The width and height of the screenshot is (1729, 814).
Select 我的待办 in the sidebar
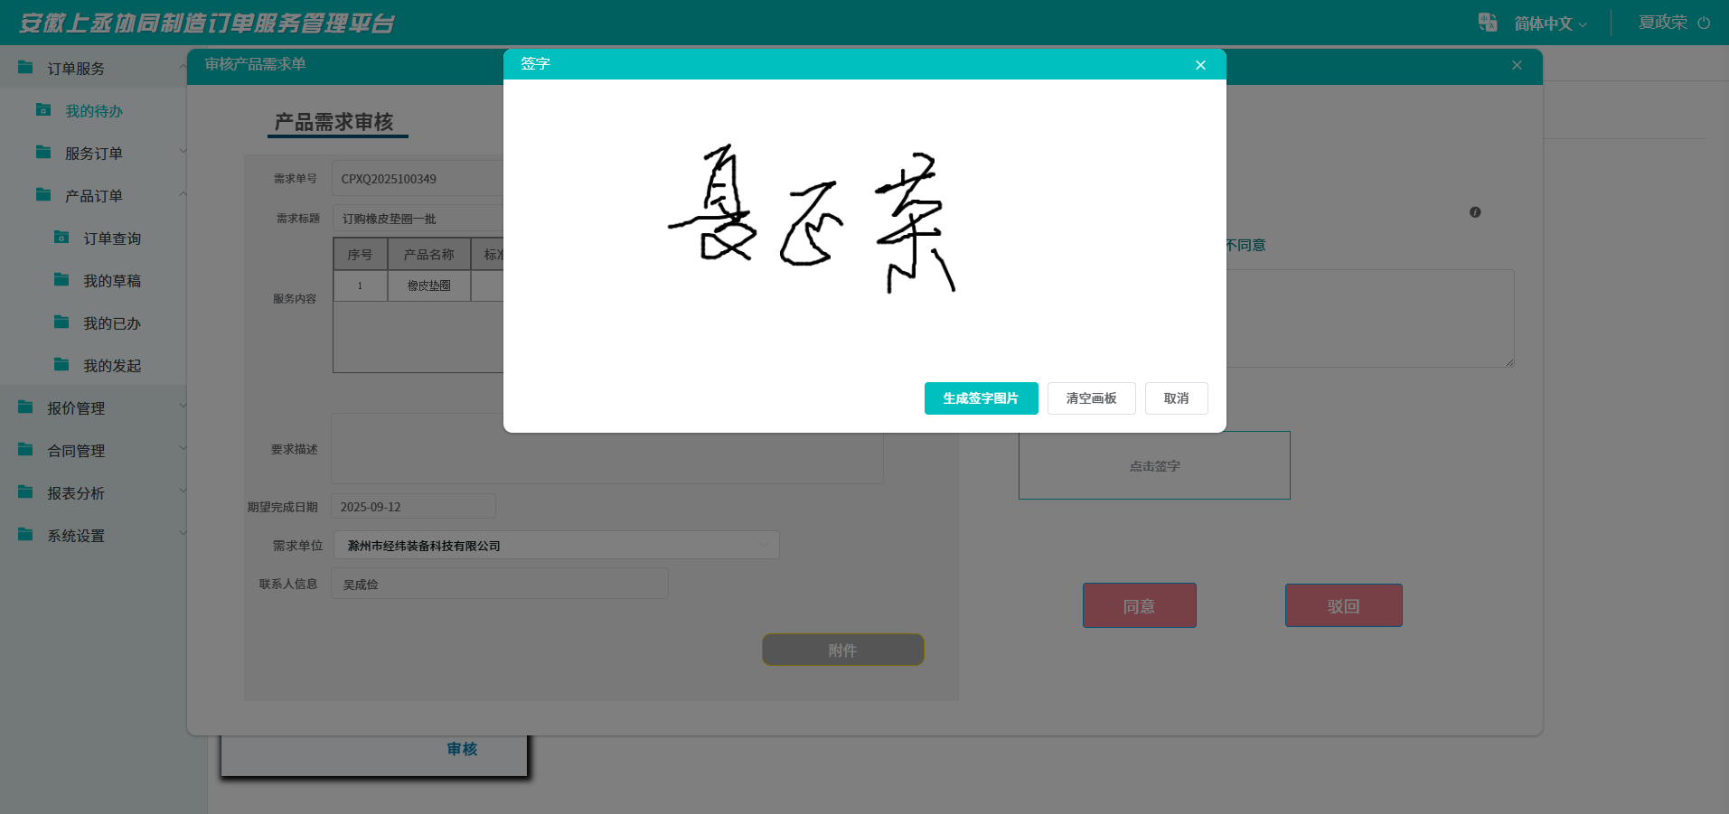94,110
